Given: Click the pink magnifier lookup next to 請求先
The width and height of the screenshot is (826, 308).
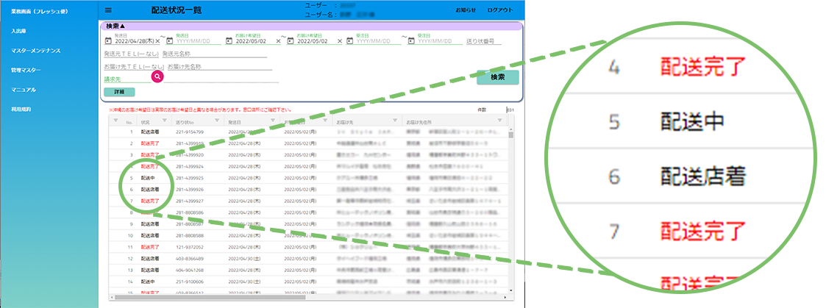Looking at the screenshot, I should [x=157, y=77].
